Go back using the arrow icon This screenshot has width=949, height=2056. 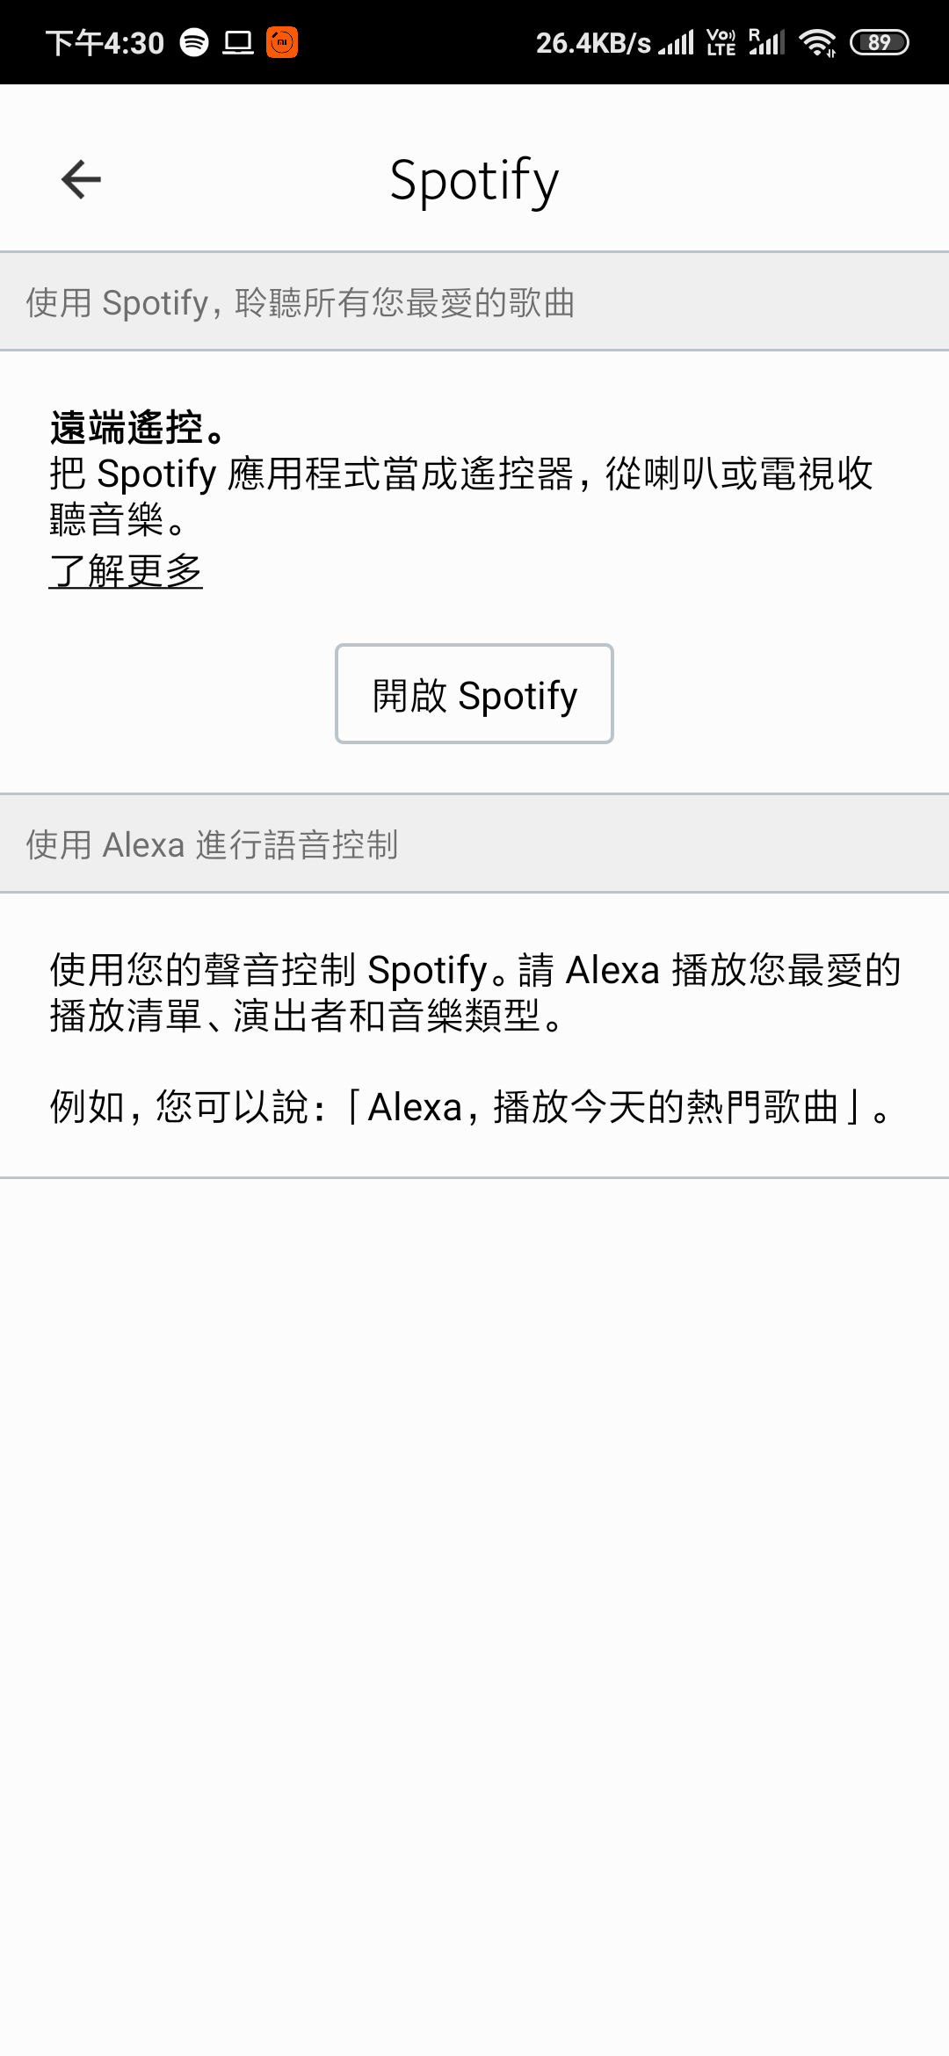click(81, 179)
